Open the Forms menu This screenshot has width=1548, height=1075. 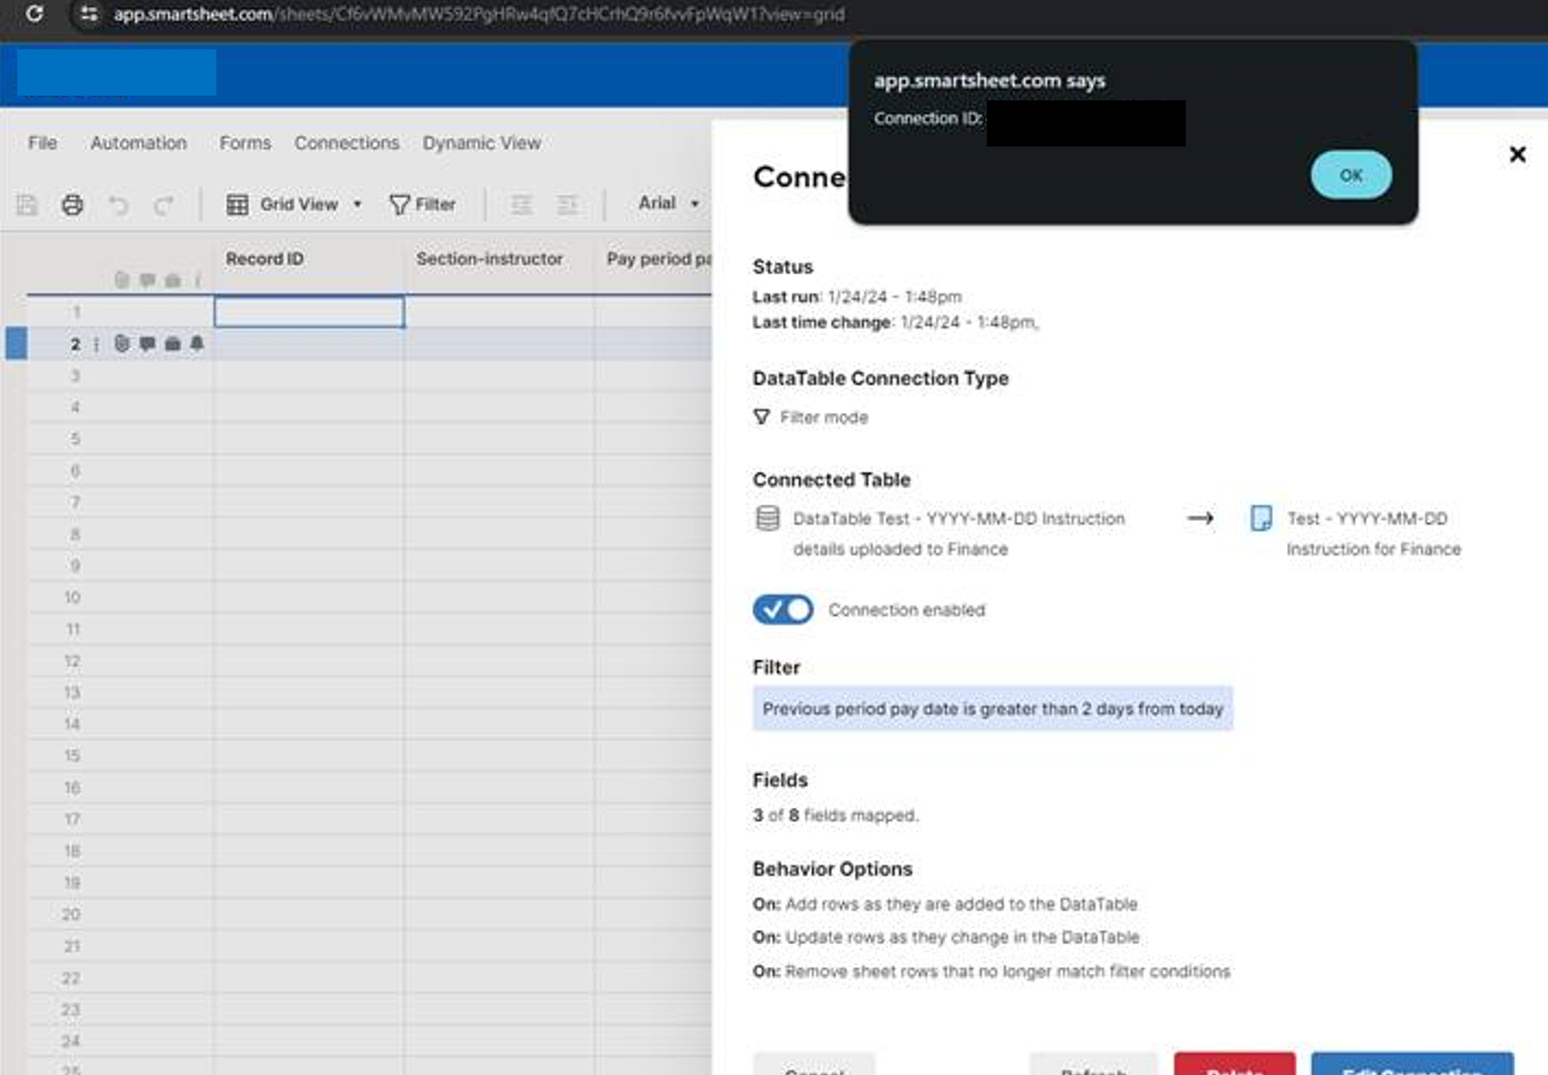coord(245,143)
